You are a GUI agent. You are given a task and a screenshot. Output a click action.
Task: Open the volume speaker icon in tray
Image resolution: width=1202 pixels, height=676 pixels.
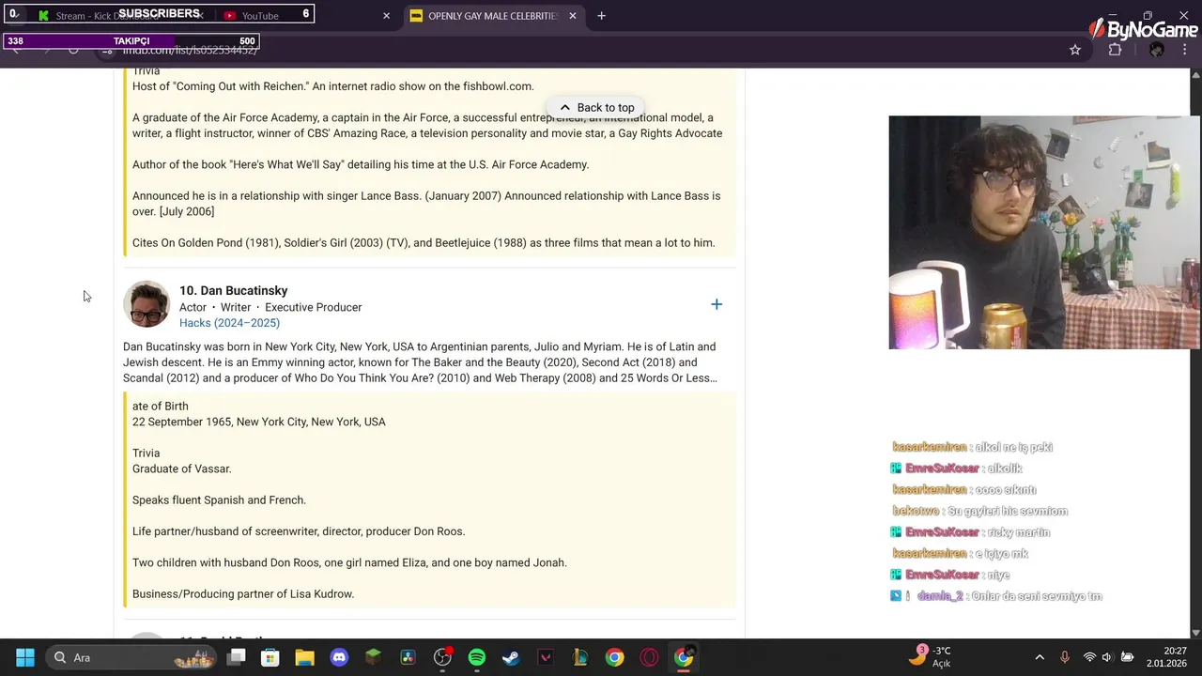(x=1107, y=657)
